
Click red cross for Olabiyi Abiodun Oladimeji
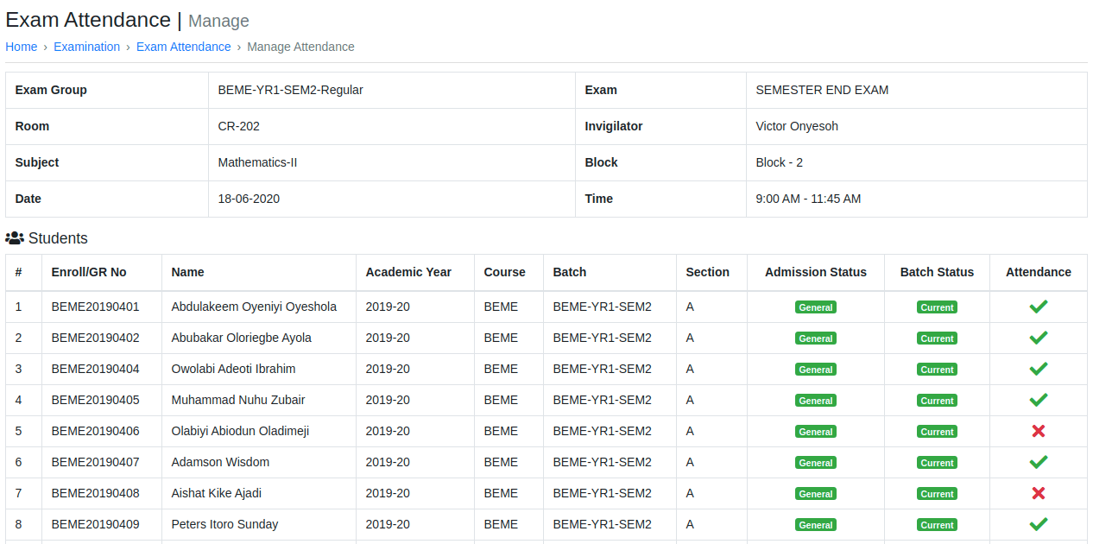tap(1038, 431)
